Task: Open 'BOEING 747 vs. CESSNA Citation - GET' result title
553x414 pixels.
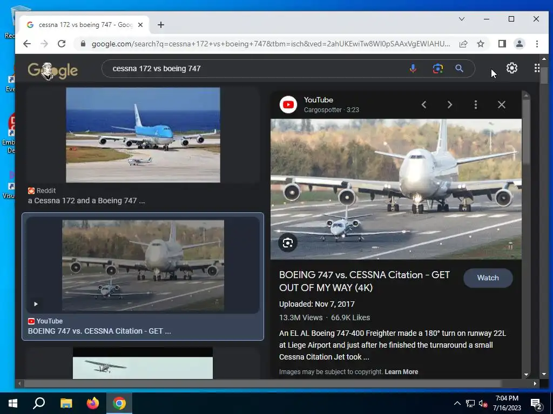Action: click(99, 332)
